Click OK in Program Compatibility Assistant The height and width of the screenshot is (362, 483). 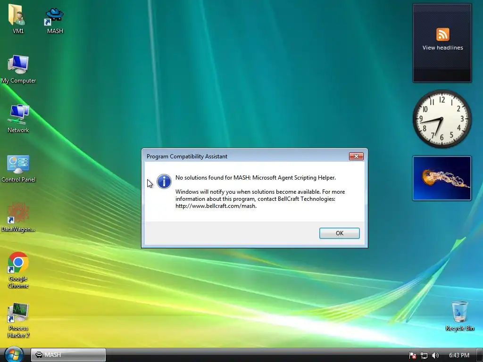pos(339,233)
